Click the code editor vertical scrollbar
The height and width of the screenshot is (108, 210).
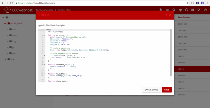coord(171,53)
